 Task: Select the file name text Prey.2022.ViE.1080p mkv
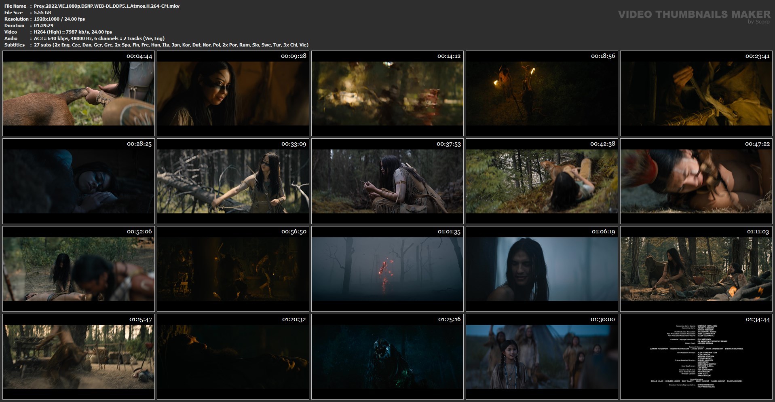tap(107, 6)
